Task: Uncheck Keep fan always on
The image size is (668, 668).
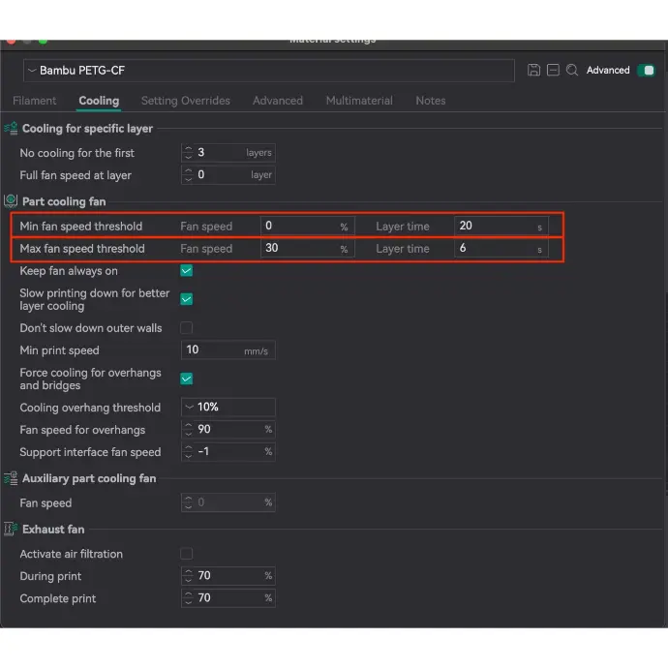Action: (x=187, y=271)
